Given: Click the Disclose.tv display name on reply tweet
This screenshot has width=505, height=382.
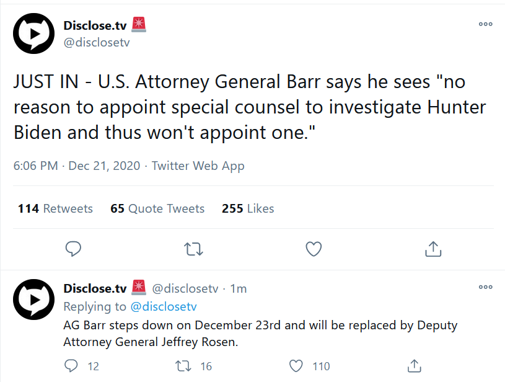Looking at the screenshot, I should (95, 288).
